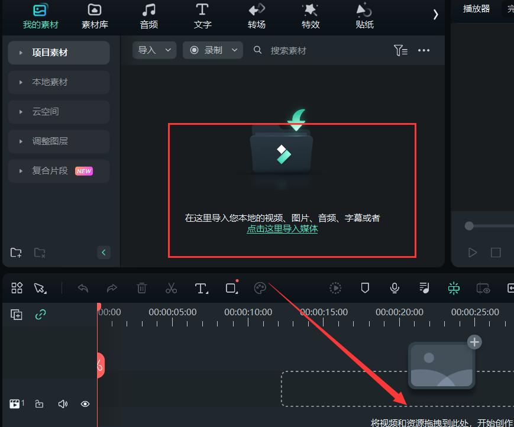Click the Add Text tool in timeline toolbar

[201, 288]
